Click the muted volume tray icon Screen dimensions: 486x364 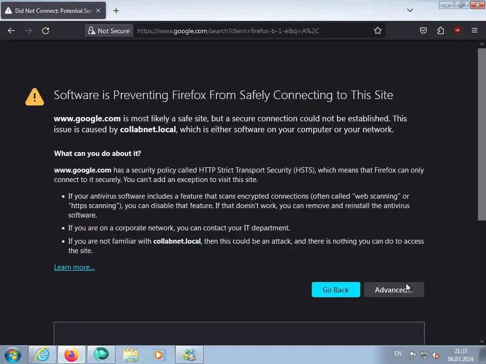[x=436, y=355]
